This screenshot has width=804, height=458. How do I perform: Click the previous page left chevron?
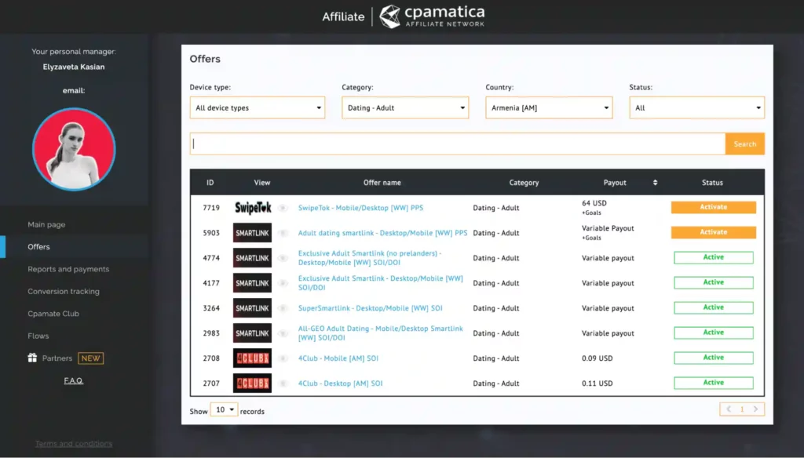[729, 409]
